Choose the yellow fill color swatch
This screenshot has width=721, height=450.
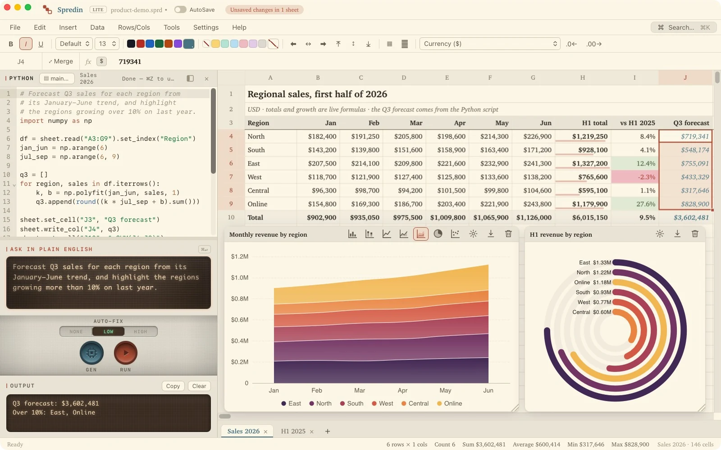tap(215, 44)
